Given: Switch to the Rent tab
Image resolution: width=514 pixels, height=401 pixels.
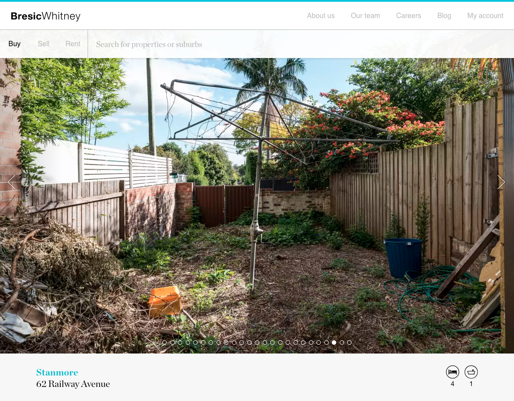Looking at the screenshot, I should click(73, 44).
